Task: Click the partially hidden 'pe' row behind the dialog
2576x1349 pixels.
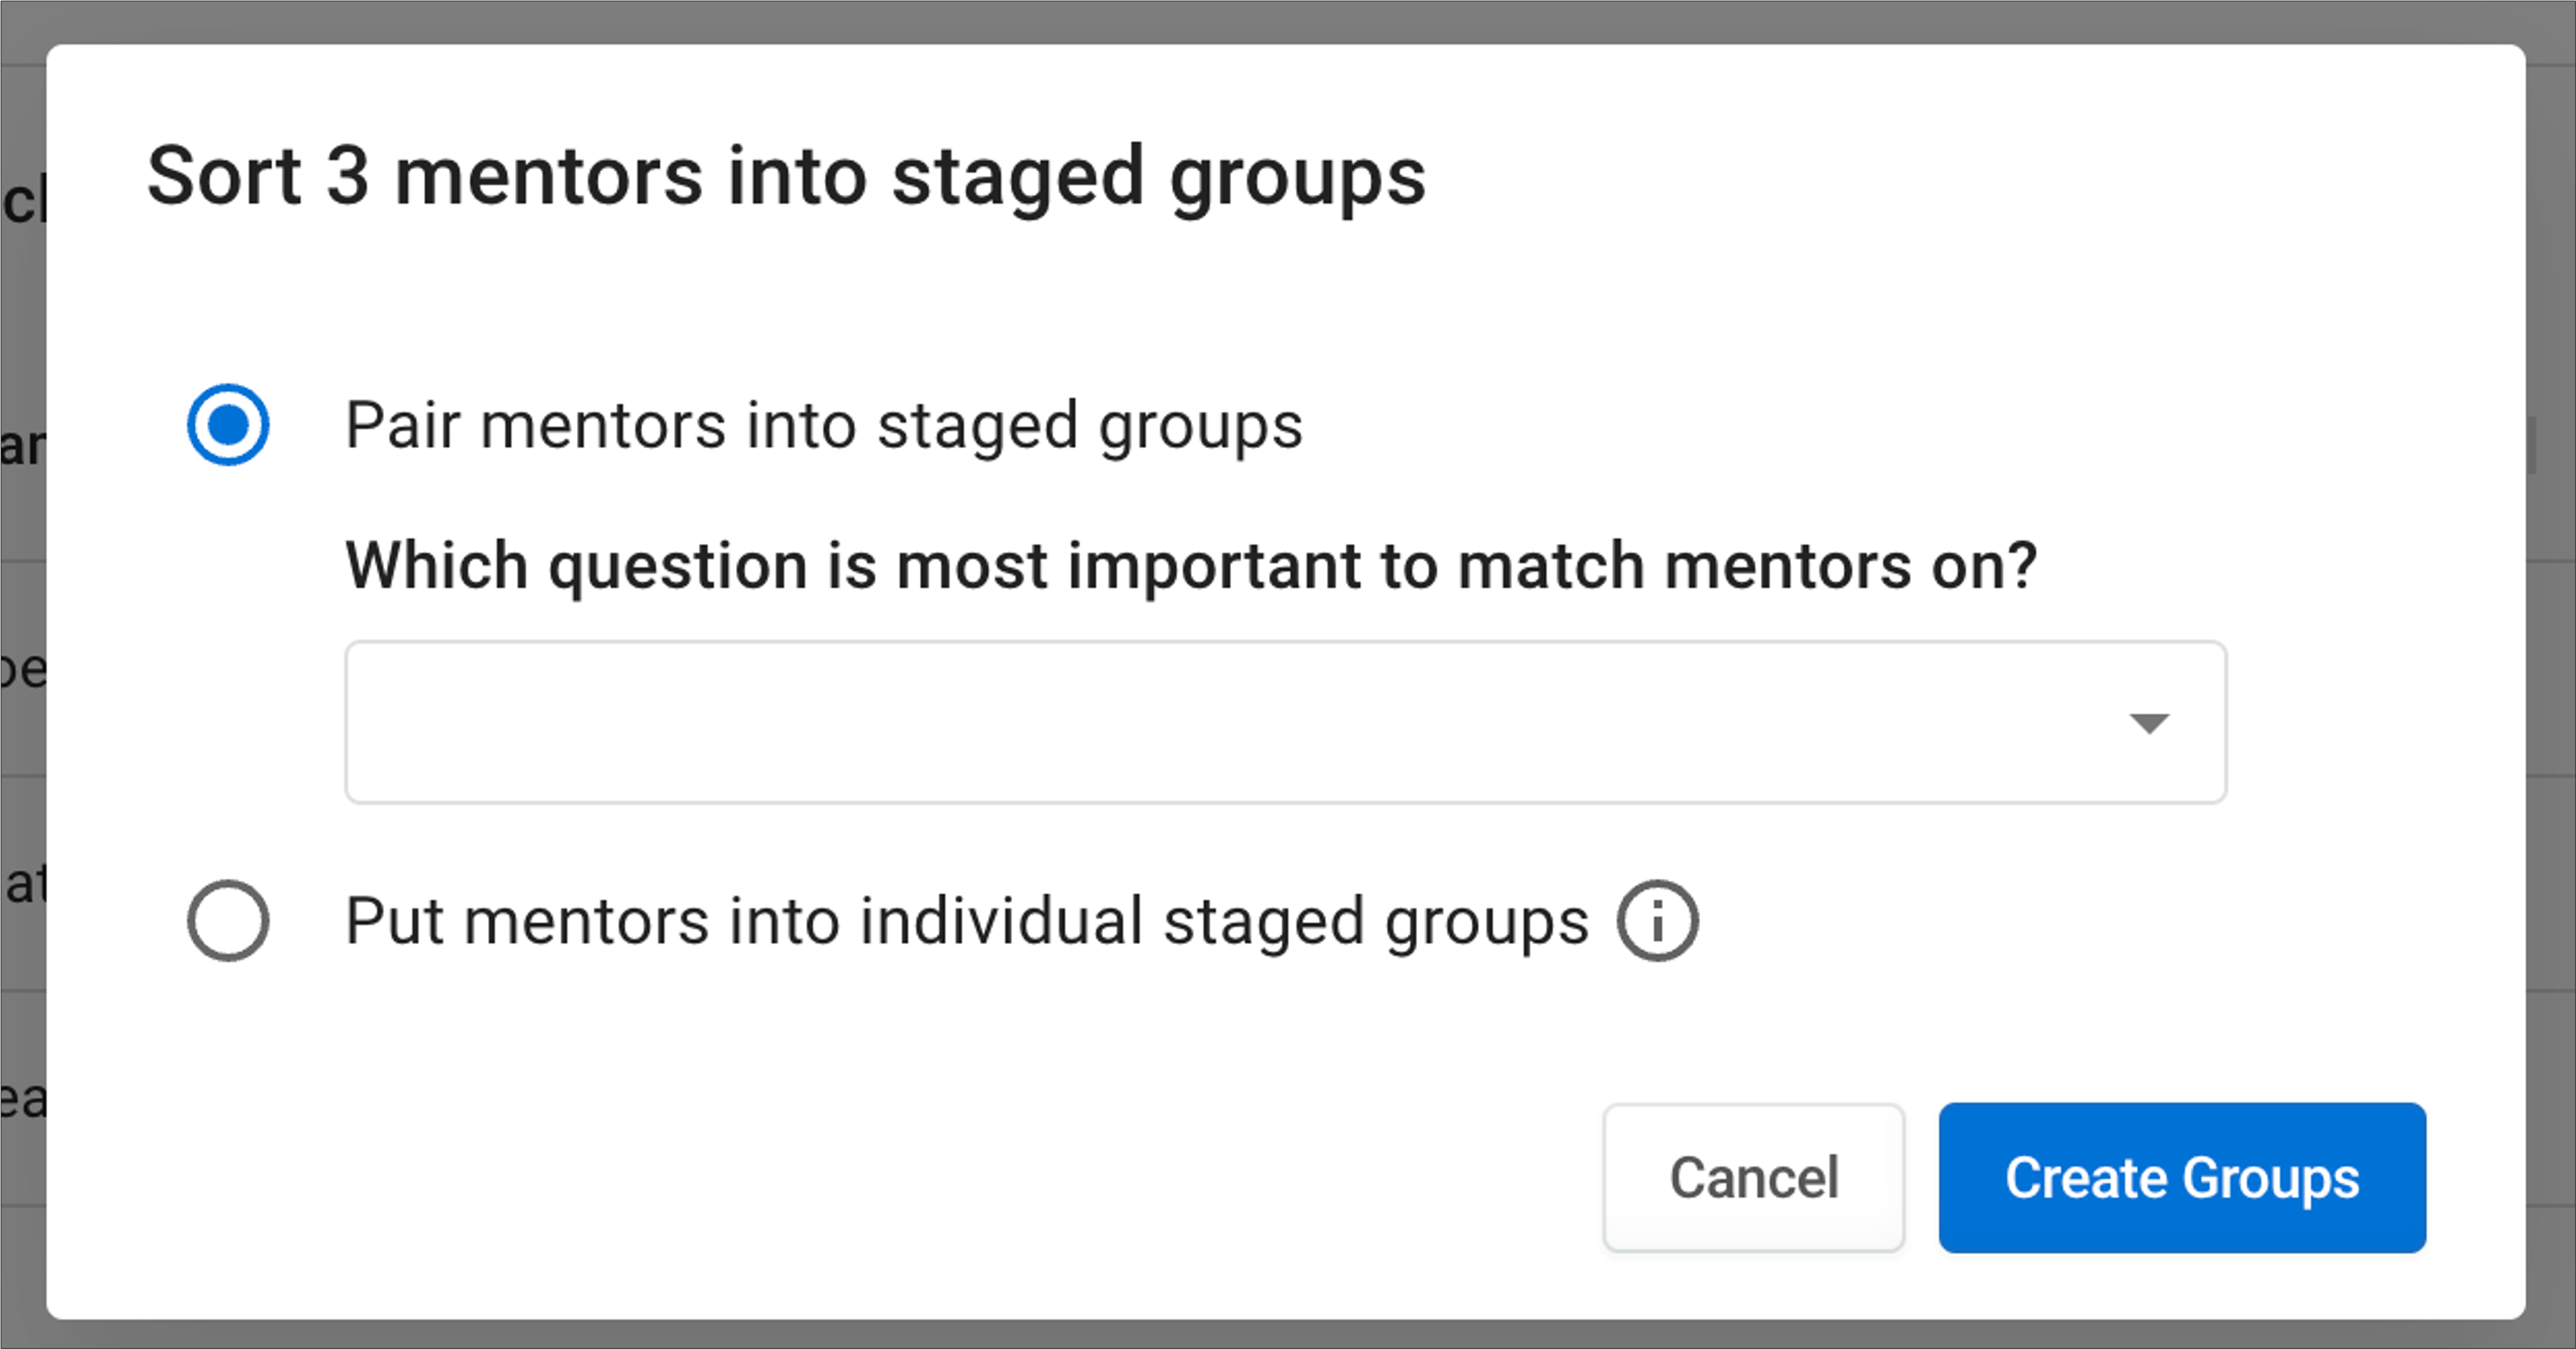Action: [x=22, y=669]
